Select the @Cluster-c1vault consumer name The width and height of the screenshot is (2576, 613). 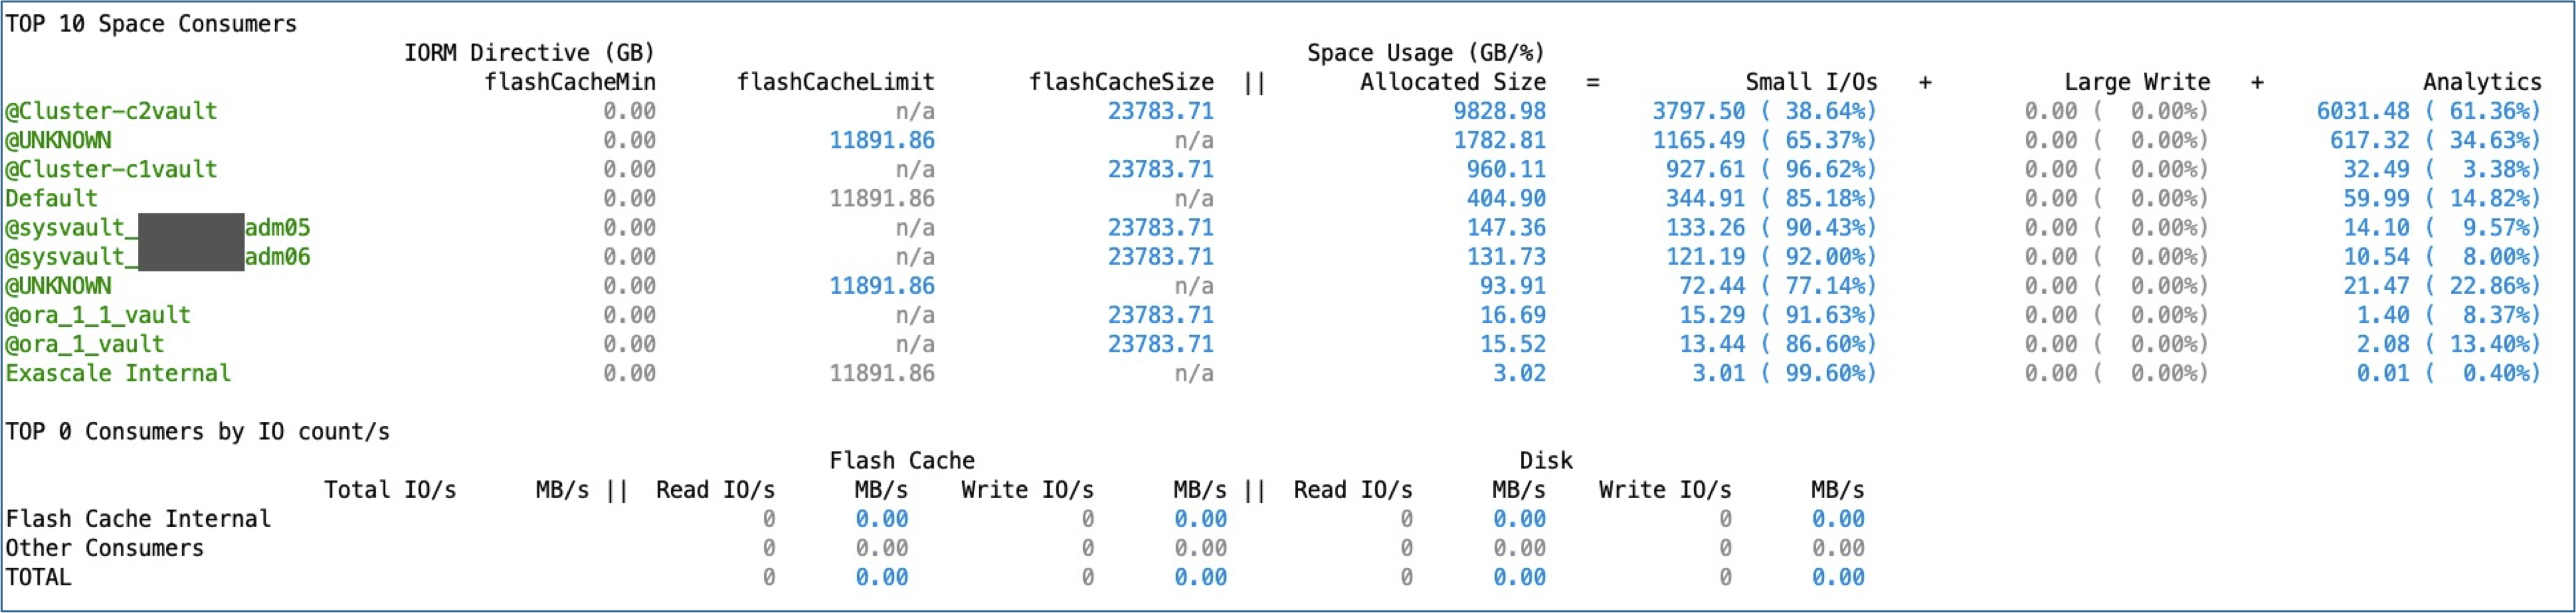(111, 170)
